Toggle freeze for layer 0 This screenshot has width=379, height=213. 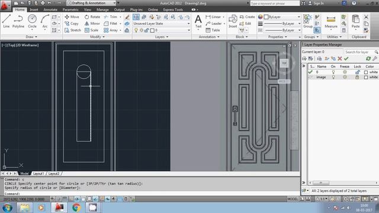click(345, 72)
